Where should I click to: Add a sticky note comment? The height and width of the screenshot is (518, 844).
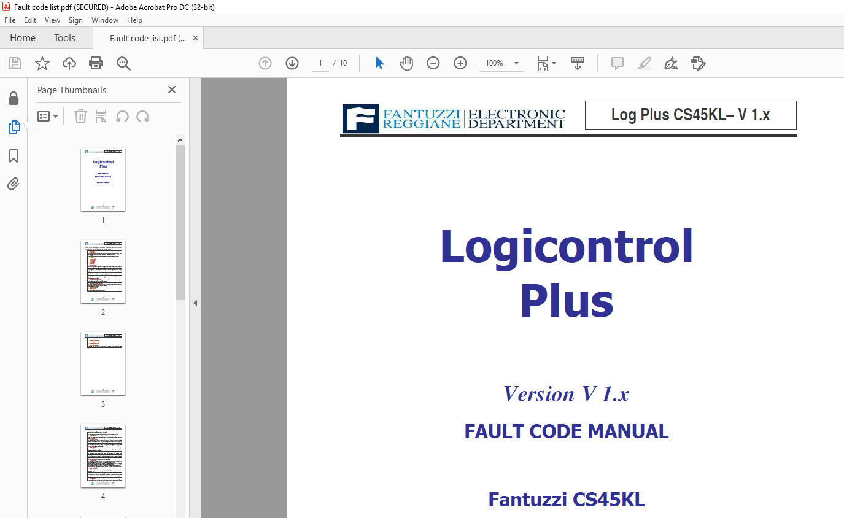618,63
